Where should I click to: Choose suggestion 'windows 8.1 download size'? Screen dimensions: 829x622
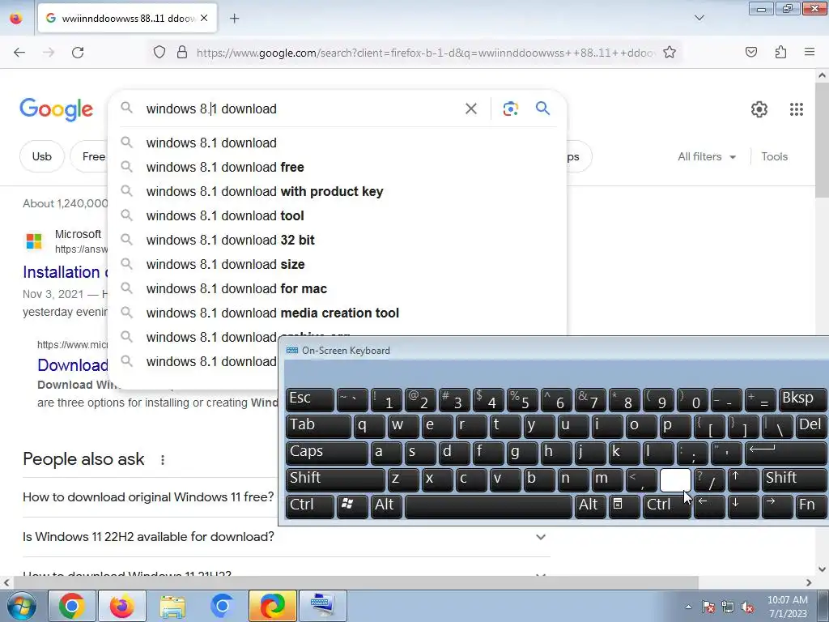[338, 265]
